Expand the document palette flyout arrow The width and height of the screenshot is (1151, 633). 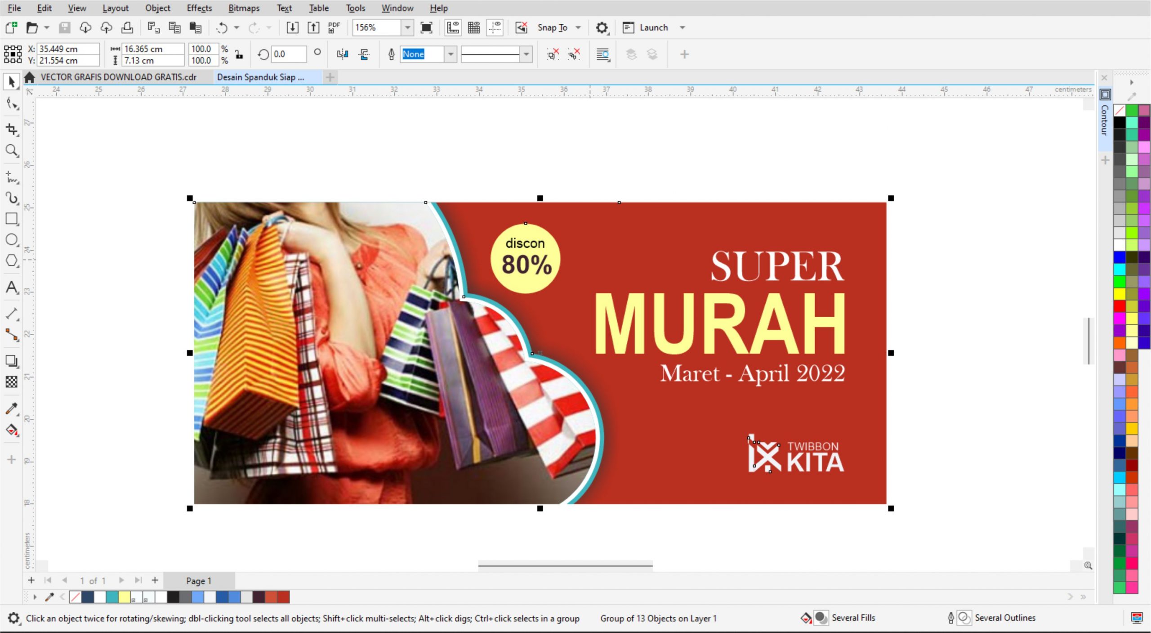click(35, 597)
